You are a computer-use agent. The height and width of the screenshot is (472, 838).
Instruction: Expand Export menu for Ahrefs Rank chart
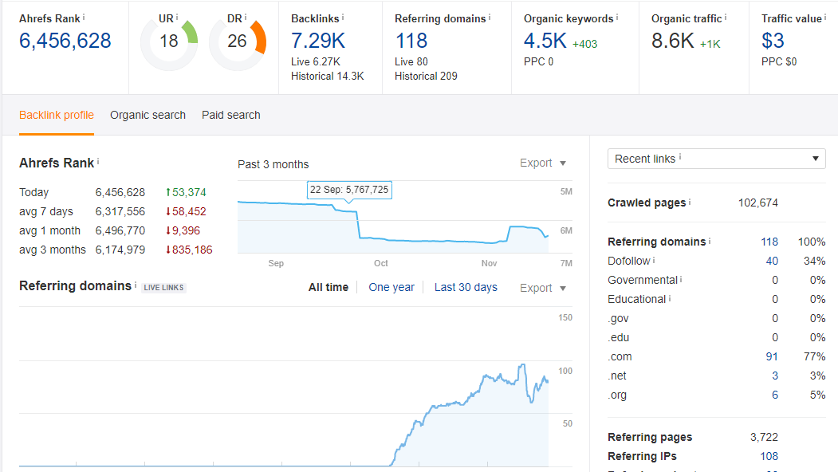(543, 163)
